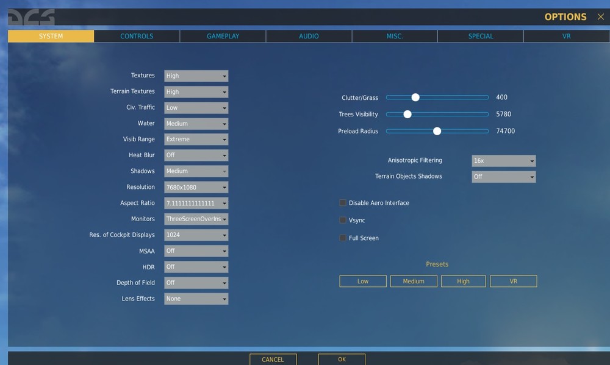
Task: Click the Preload Radius value 74700
Action: (505, 131)
